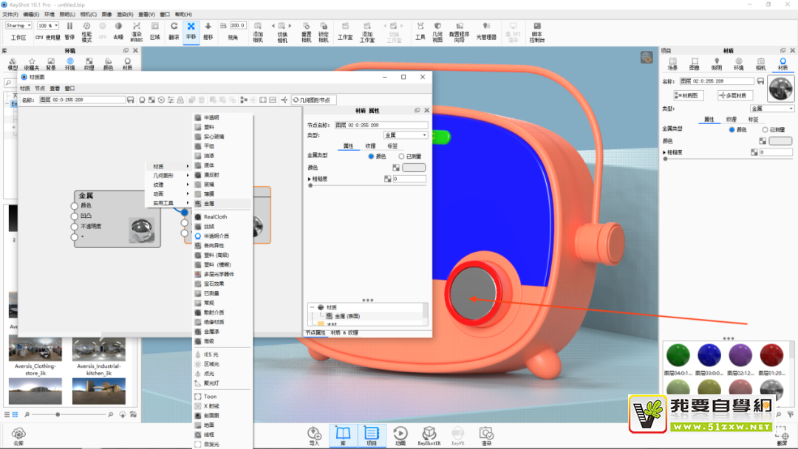Click the 颜色 swatch in the project panel
This screenshot has width=798, height=449.
pyautogui.click(x=780, y=141)
